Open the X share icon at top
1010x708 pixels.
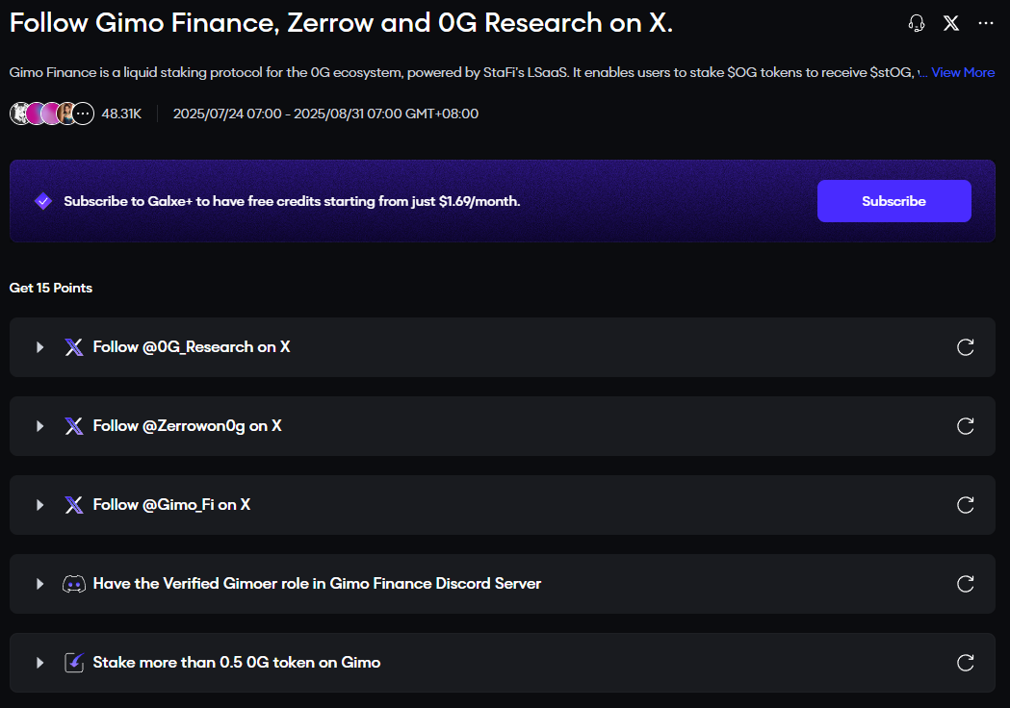point(951,23)
